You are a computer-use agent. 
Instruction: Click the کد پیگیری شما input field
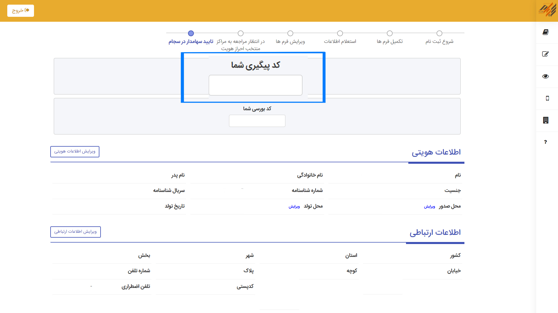tap(255, 85)
